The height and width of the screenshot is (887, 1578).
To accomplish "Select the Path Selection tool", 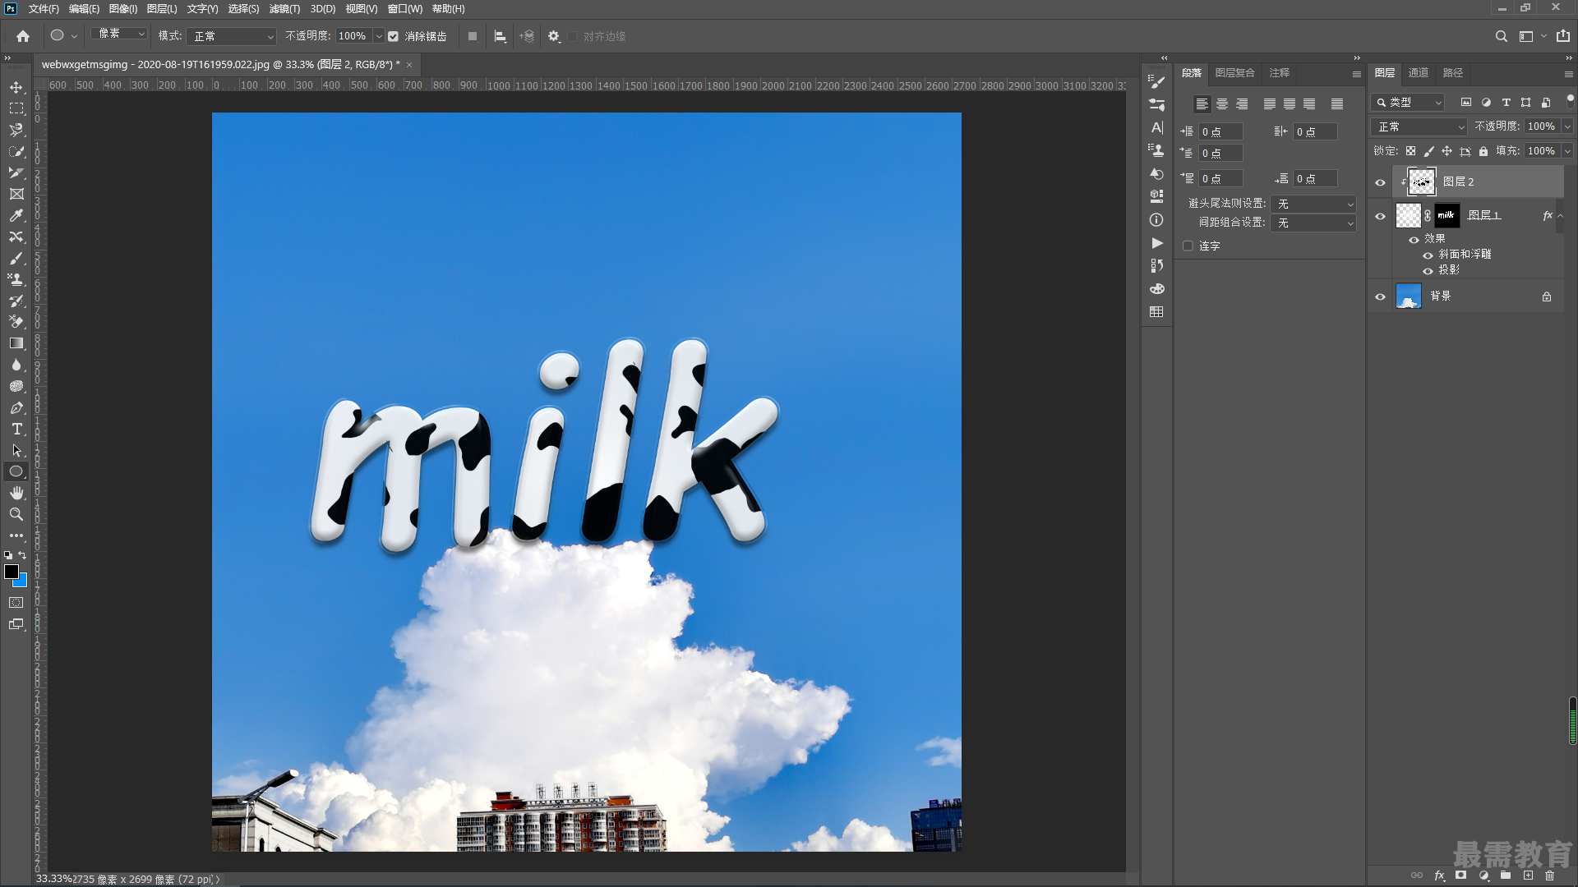I will click(x=16, y=450).
